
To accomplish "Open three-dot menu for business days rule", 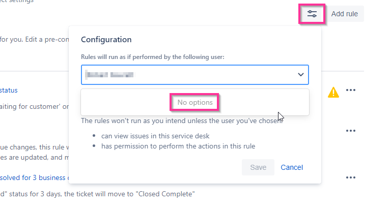I will [351, 177].
